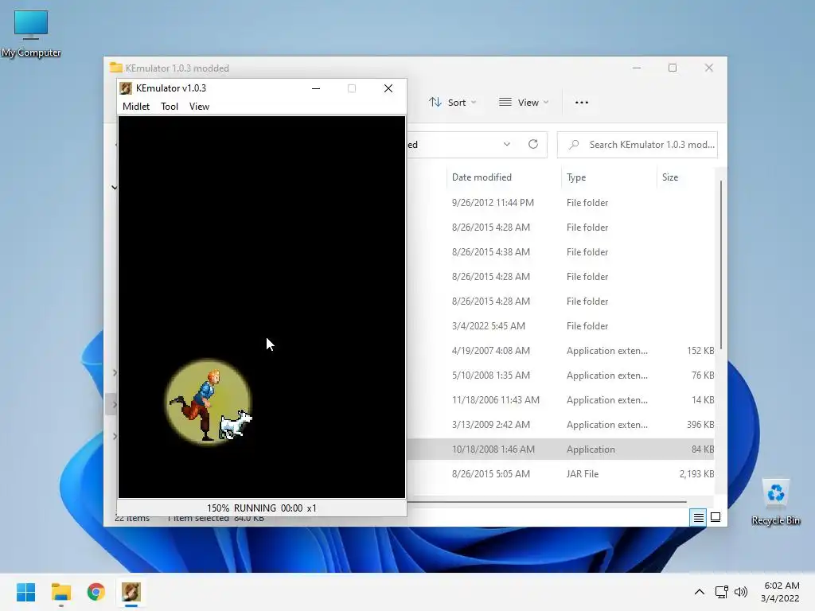Click the horizontal scrollbar in File Explorer
The width and height of the screenshot is (815, 611).
point(547,502)
